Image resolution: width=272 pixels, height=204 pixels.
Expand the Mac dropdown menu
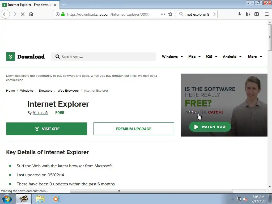194,57
